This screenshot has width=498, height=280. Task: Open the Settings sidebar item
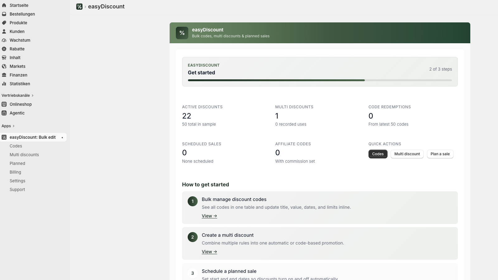coord(17,181)
